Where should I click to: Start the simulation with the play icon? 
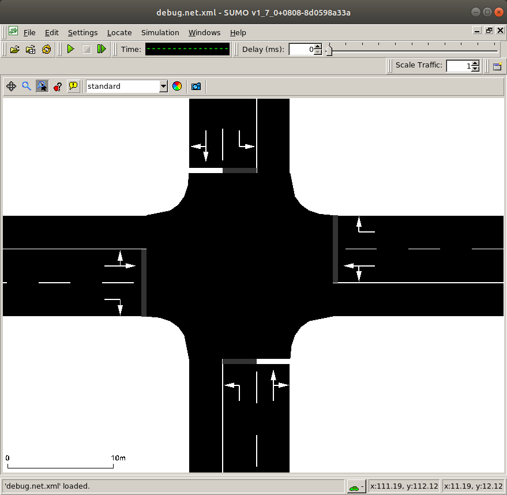coord(70,49)
